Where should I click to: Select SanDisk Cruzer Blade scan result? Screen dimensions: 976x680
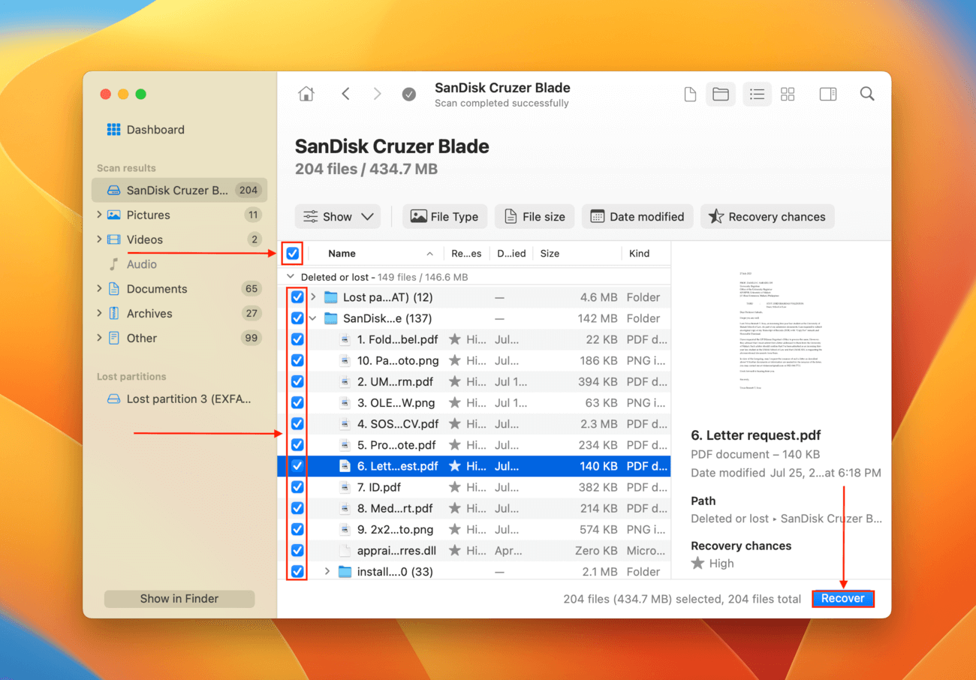click(179, 190)
